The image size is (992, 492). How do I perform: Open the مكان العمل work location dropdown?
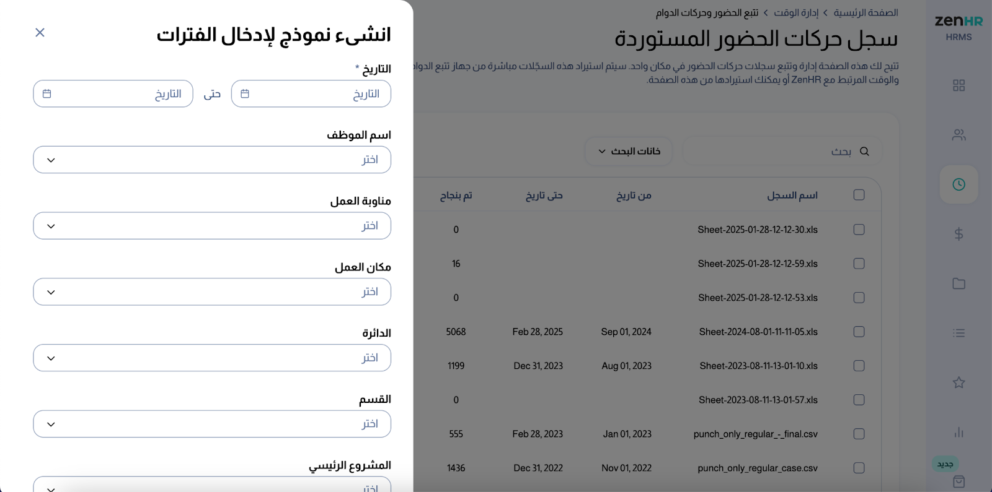point(212,291)
